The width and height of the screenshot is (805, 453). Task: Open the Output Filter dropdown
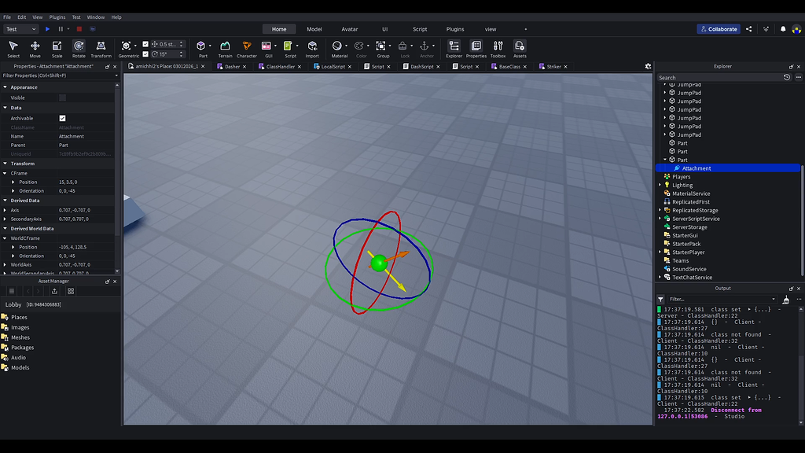723,299
